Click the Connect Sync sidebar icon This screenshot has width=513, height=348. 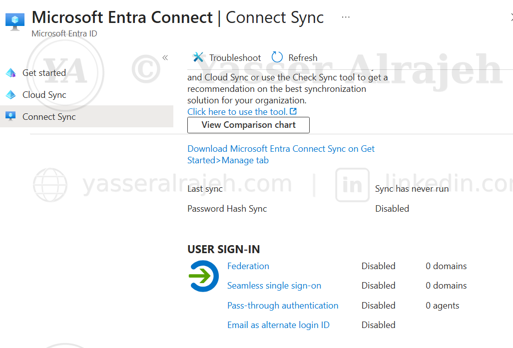pos(10,116)
